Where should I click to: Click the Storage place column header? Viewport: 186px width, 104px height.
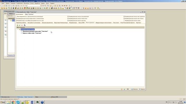81,27
